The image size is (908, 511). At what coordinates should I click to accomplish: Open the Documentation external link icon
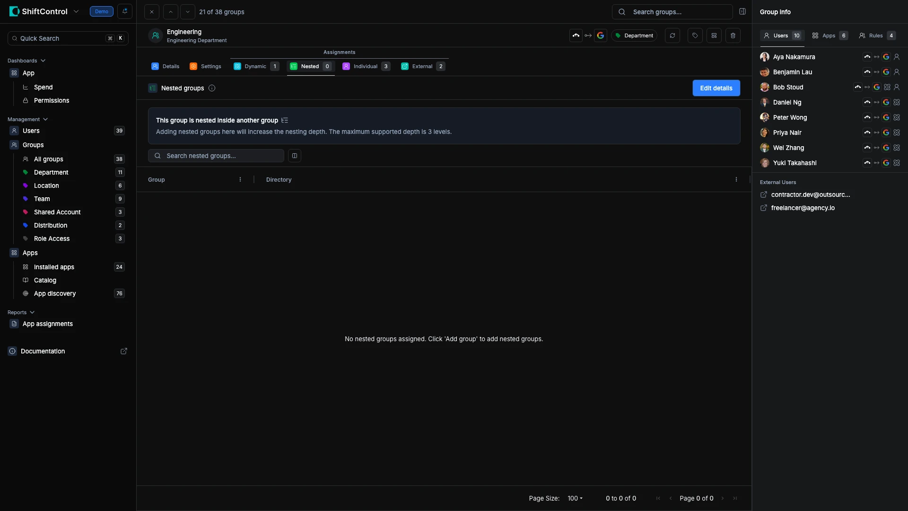click(123, 351)
